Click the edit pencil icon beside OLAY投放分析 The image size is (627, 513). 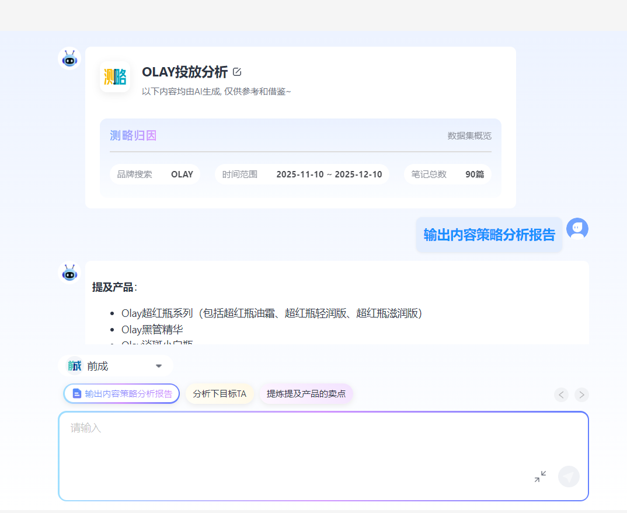click(x=237, y=71)
